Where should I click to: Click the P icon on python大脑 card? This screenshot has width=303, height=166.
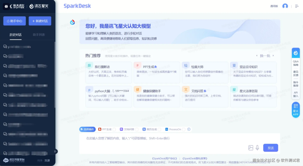(x=89, y=90)
